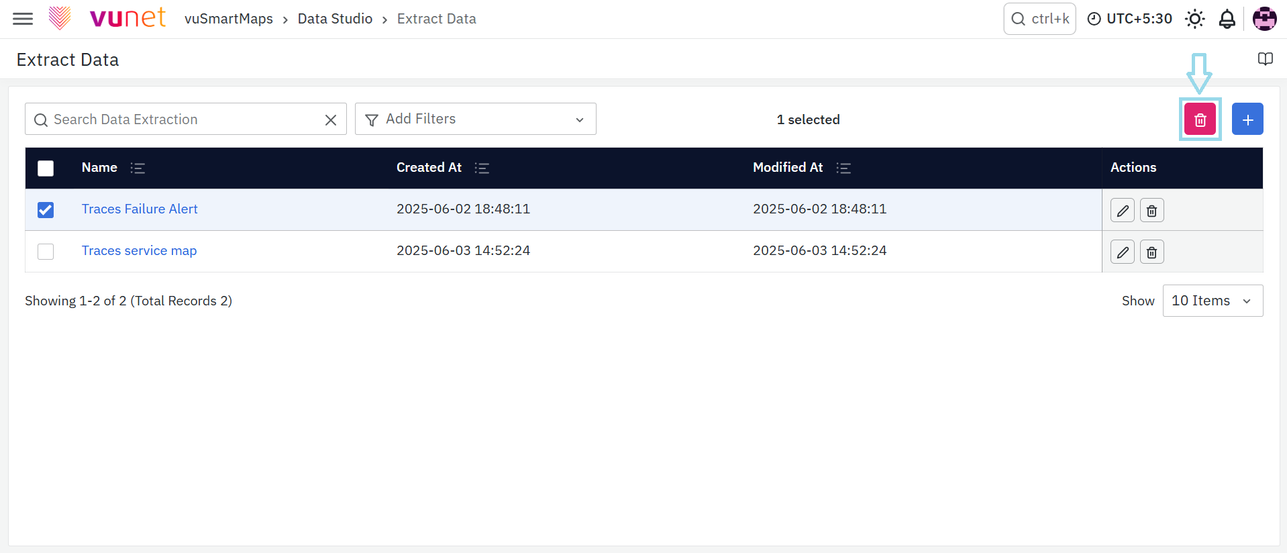Edit the Traces Failure Alert row
The image size is (1287, 553).
pyautogui.click(x=1123, y=211)
